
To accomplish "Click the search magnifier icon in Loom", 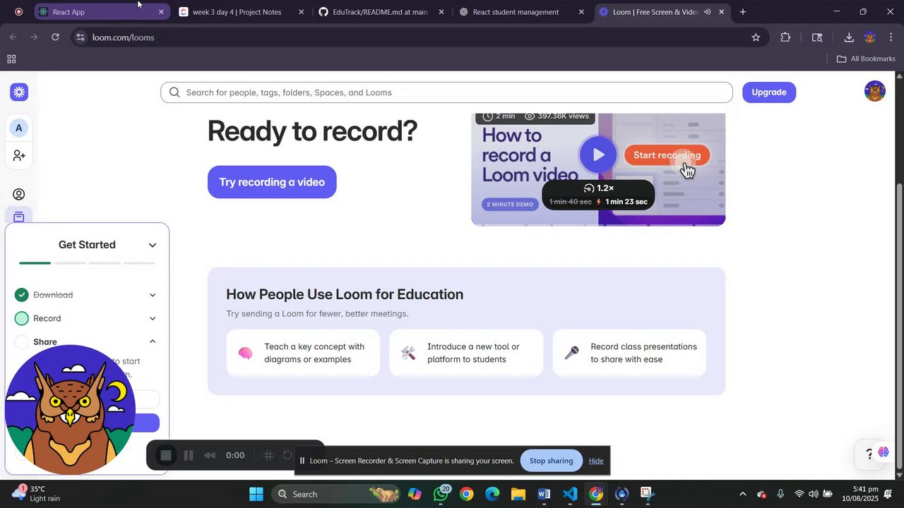I will click(174, 92).
